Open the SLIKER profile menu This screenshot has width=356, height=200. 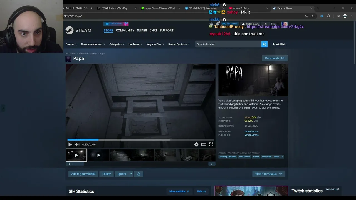point(142,30)
